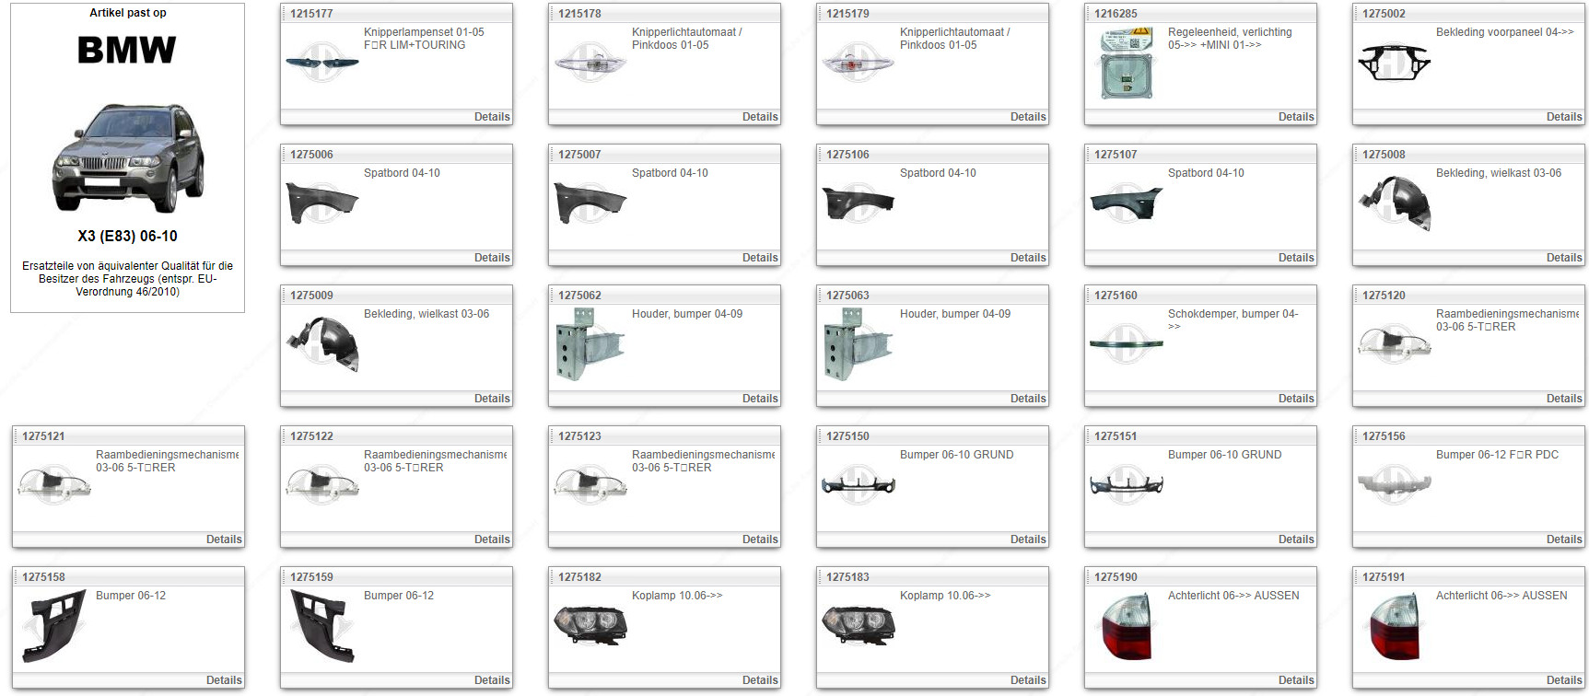The image size is (1589, 696).
Task: View Details for part 1275120
Action: (x=1564, y=399)
